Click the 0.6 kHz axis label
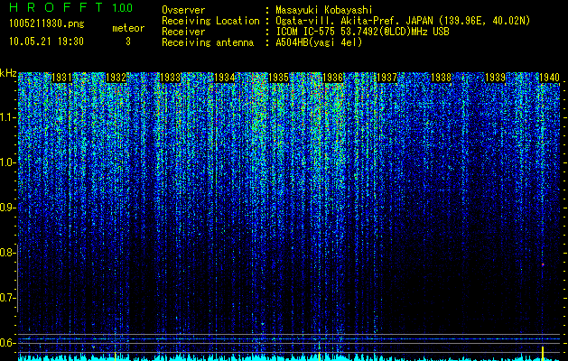568x361 pixels. [x=6, y=343]
